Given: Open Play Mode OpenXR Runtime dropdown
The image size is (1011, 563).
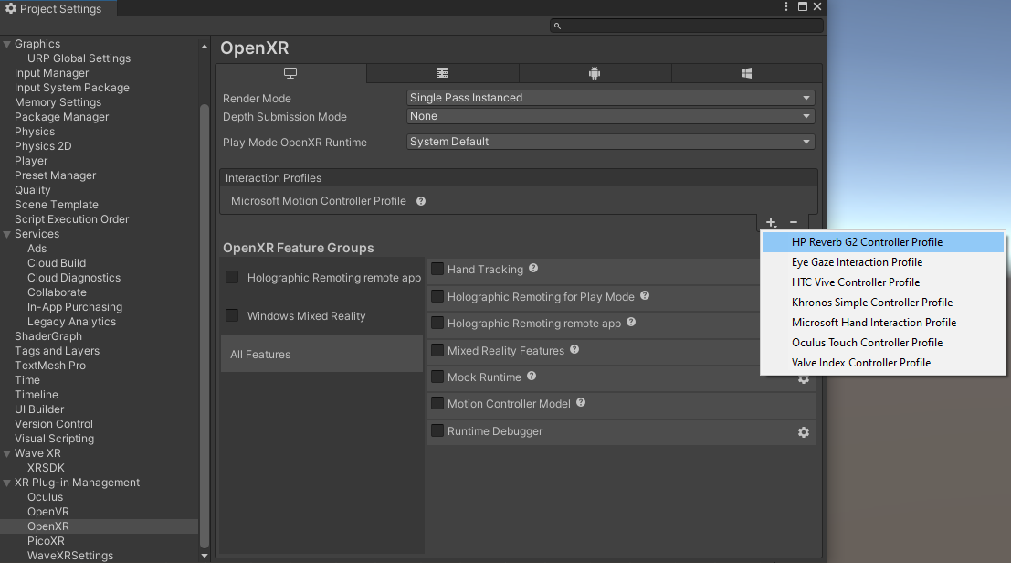Looking at the screenshot, I should pyautogui.click(x=610, y=142).
